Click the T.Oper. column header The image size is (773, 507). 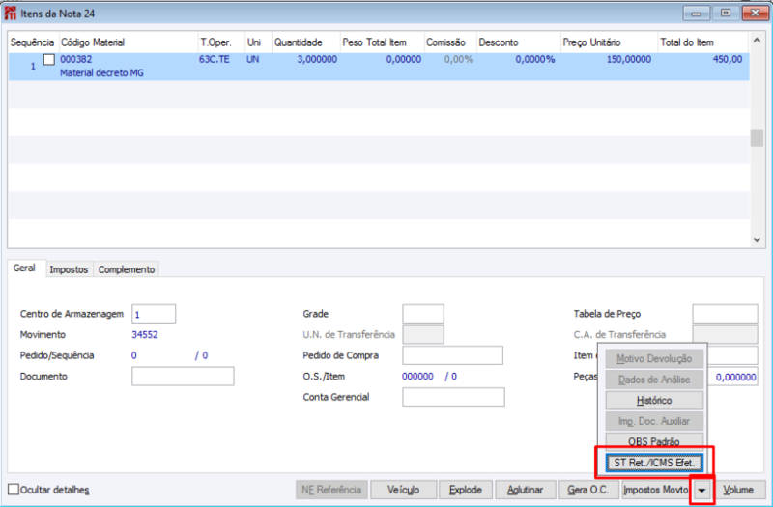click(x=221, y=42)
